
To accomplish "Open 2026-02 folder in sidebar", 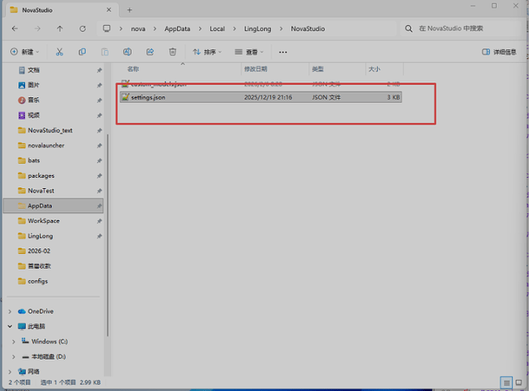I will 39,251.
